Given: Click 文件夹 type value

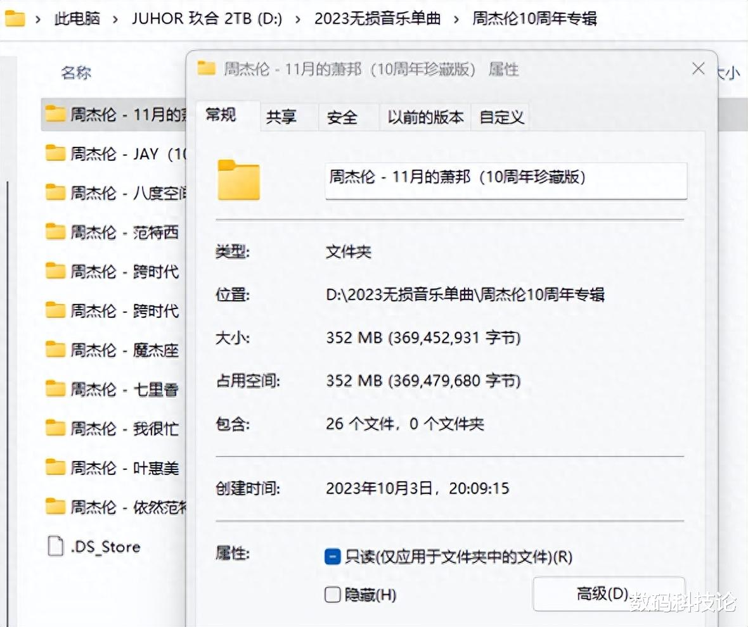Looking at the screenshot, I should (x=348, y=251).
